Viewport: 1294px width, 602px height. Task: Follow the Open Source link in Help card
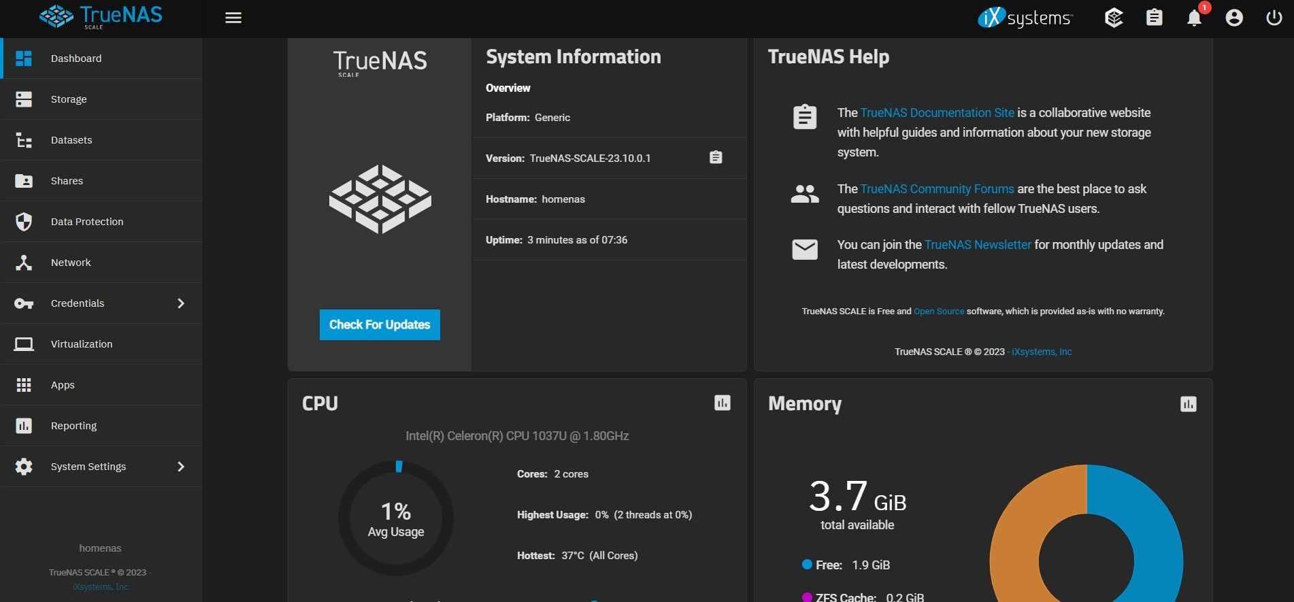[939, 312]
